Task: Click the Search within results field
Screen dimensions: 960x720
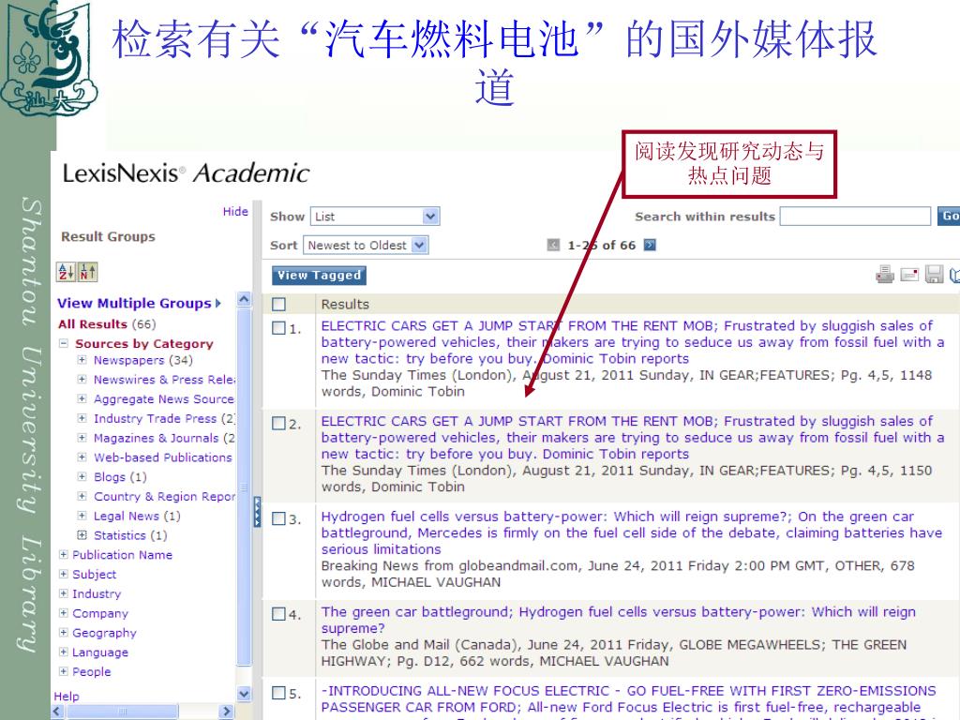Action: pos(855,217)
